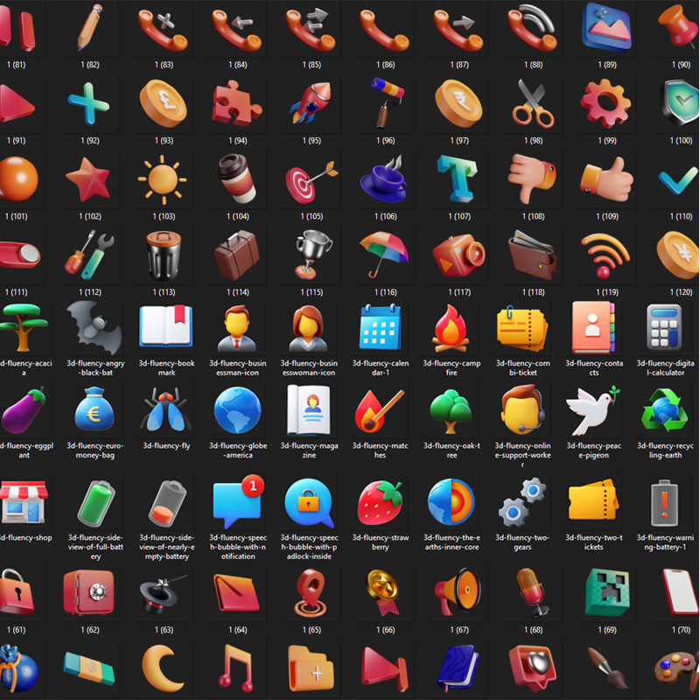The image size is (700, 700).
Task: Select the 3d-fluency-two-tickets file
Action: click(593, 500)
